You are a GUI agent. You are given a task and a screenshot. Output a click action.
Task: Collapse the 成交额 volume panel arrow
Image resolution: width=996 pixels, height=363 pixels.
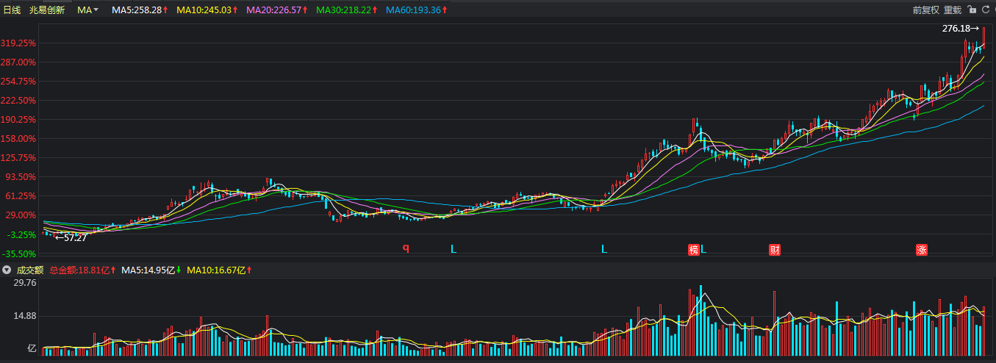[7, 270]
